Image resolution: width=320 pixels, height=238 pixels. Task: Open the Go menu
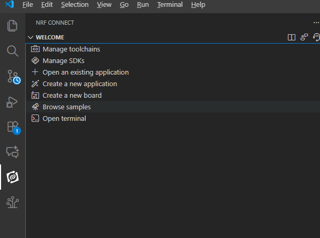pyautogui.click(x=124, y=5)
